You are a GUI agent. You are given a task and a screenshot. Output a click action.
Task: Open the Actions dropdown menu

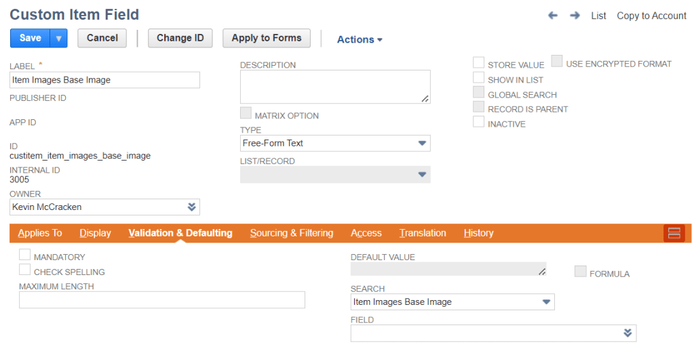click(360, 39)
